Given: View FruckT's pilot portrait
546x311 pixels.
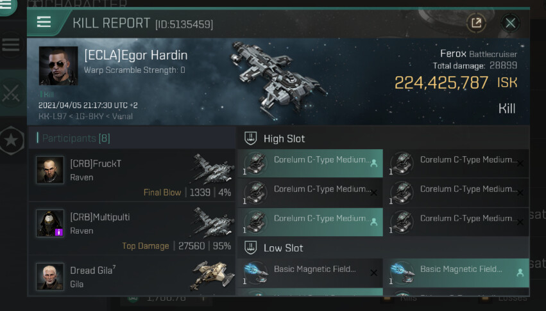Looking at the screenshot, I should pyautogui.click(x=50, y=170).
